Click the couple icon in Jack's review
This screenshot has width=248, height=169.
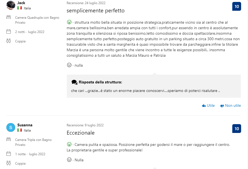pos(9,41)
